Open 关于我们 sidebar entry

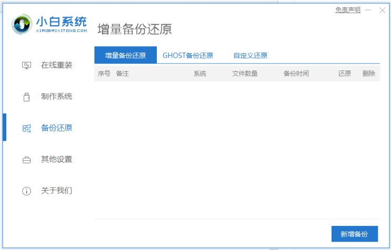click(x=57, y=191)
